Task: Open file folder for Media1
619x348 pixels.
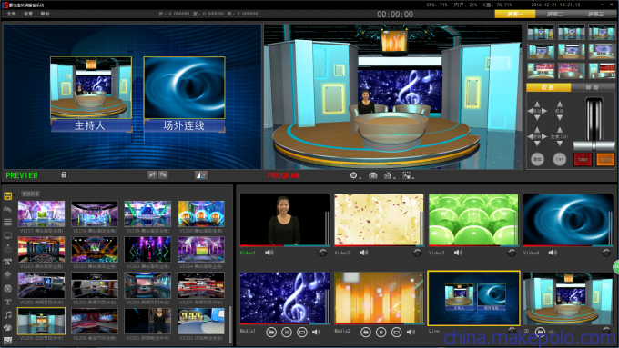Action: pyautogui.click(x=271, y=333)
